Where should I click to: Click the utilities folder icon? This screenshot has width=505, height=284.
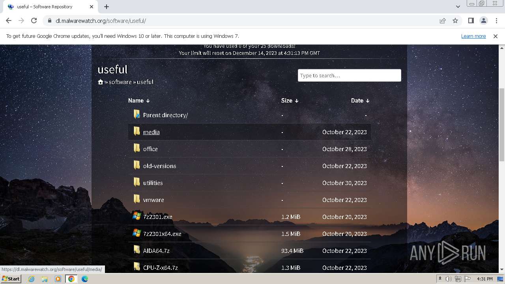click(x=137, y=182)
